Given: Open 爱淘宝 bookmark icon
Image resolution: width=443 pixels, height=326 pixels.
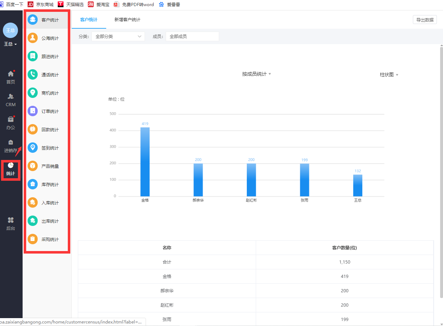Looking at the screenshot, I should click(x=91, y=4).
